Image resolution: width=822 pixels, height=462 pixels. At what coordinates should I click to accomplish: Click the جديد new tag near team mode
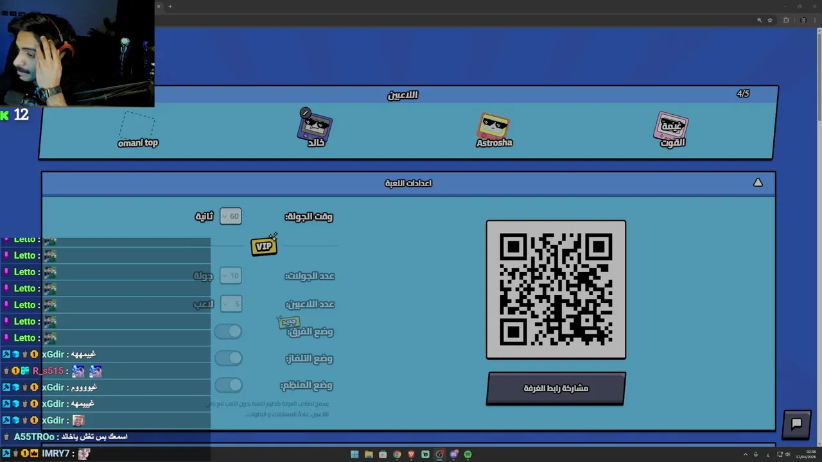289,322
